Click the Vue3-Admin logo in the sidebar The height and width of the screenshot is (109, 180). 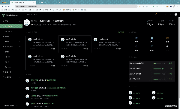(x=10, y=15)
